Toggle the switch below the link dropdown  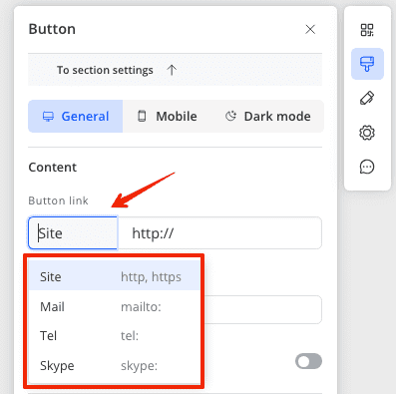[x=308, y=361]
